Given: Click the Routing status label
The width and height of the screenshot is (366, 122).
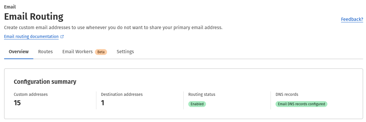Looking at the screenshot, I should (202, 94).
